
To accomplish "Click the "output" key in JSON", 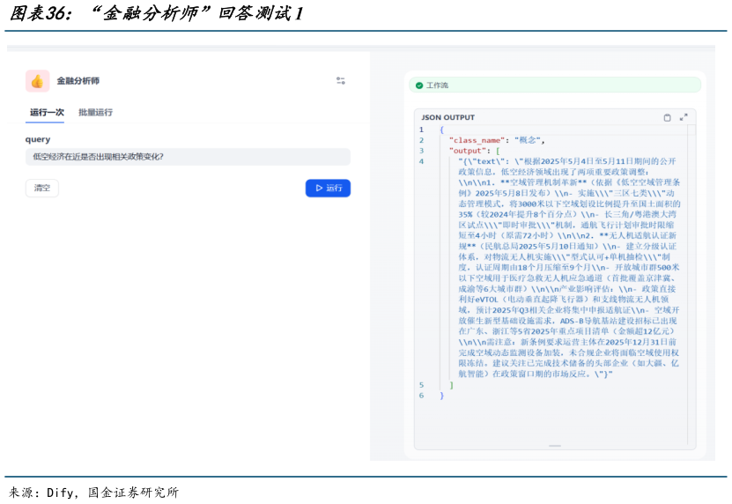I will pyautogui.click(x=468, y=151).
